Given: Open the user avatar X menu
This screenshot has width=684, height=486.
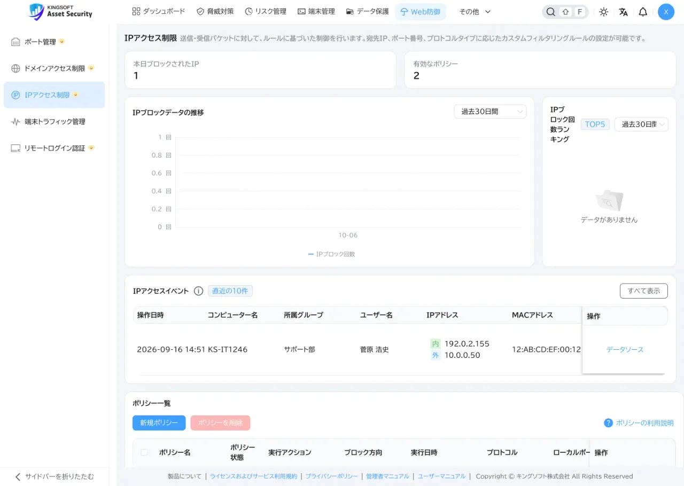Looking at the screenshot, I should coord(666,12).
